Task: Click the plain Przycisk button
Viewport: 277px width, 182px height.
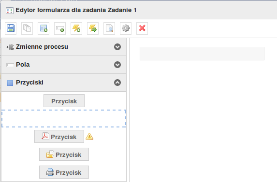Action: point(64,101)
